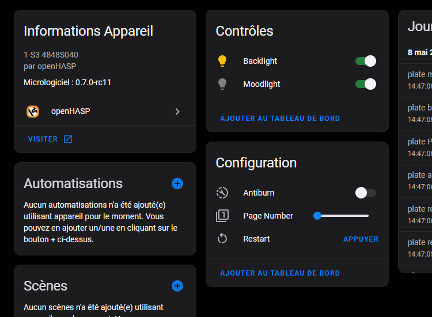The width and height of the screenshot is (432, 317).
Task: Open the first logbook entry in Journal
Action: (419, 80)
